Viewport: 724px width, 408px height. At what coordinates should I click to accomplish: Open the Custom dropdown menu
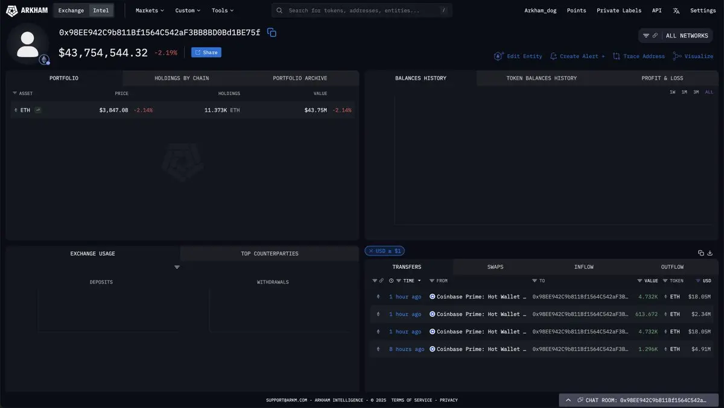click(188, 10)
